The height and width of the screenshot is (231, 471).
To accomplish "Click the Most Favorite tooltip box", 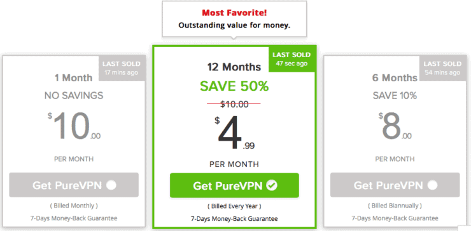I will 234,19.
